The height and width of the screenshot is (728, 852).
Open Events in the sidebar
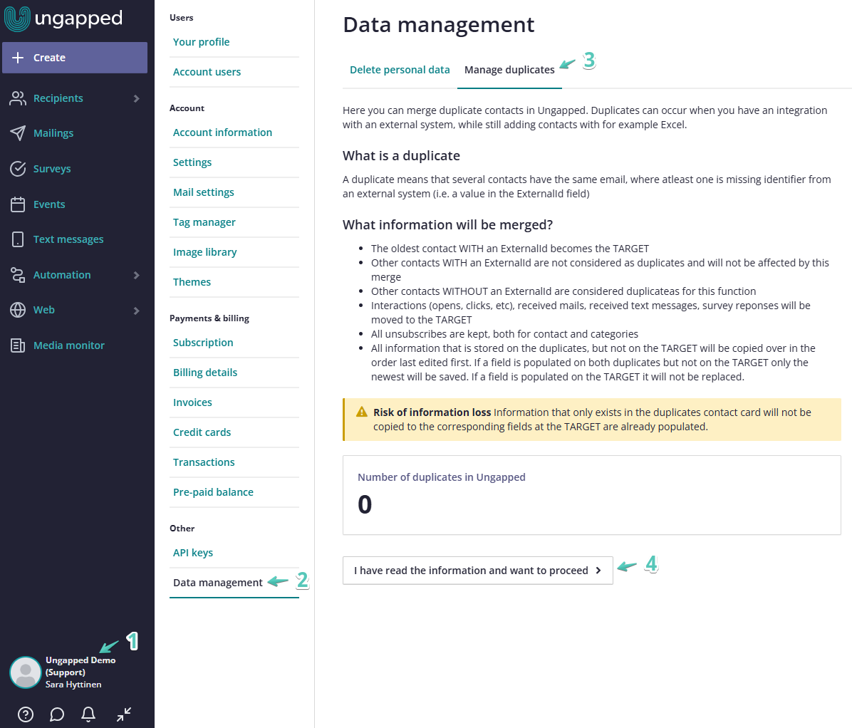tap(49, 204)
